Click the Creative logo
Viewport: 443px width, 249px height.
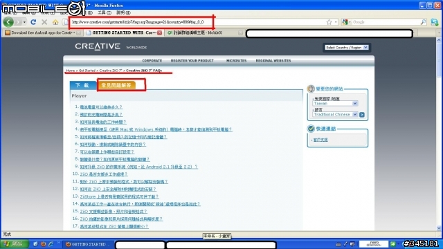[98, 46]
